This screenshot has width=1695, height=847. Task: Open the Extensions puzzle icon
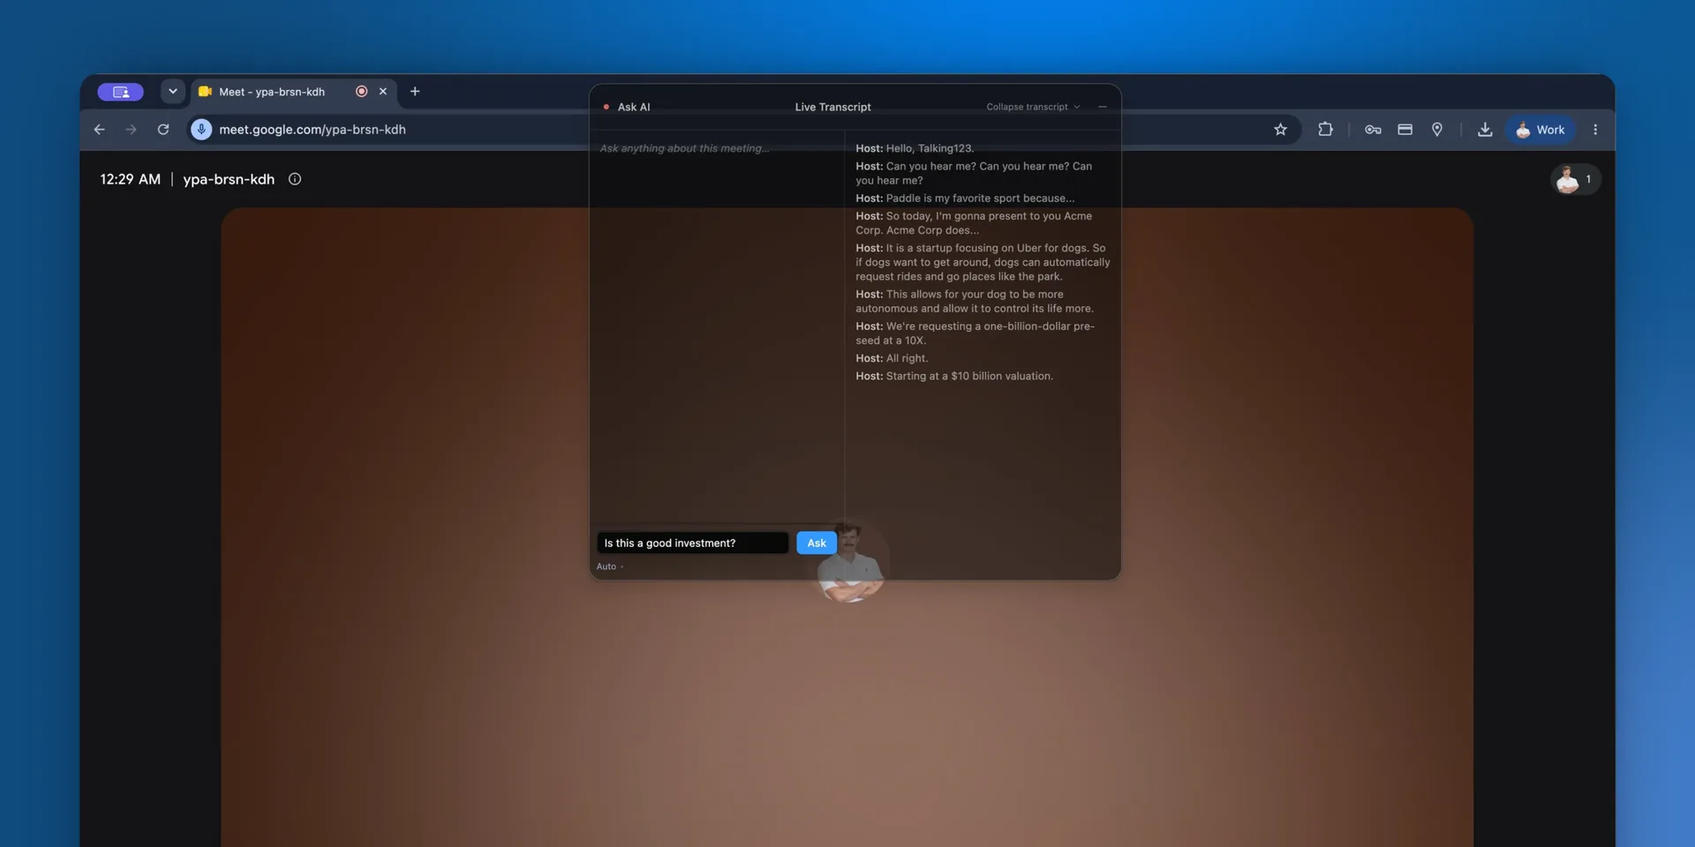coord(1325,130)
